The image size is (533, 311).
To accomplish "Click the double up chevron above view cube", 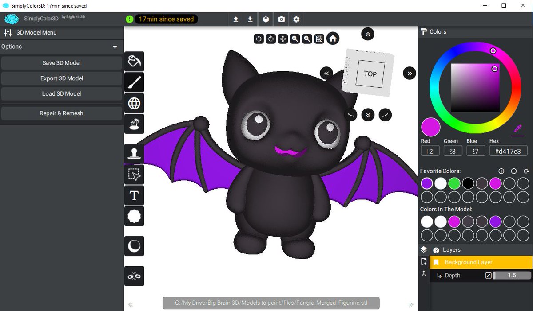I will coord(368,34).
